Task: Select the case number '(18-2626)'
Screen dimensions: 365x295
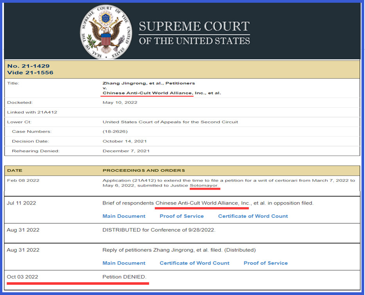Action: point(115,132)
